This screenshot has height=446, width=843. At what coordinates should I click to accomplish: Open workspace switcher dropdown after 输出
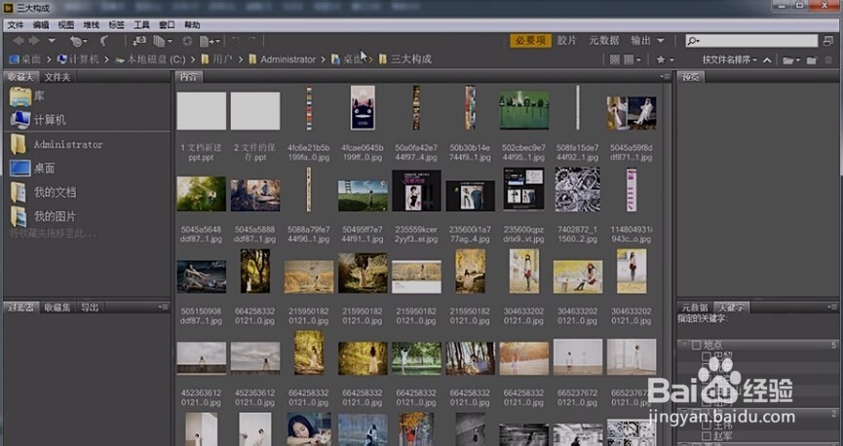coord(661,41)
